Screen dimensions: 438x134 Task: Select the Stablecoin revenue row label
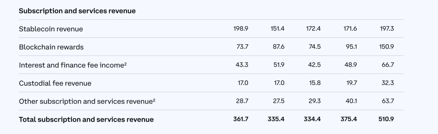tap(51, 29)
